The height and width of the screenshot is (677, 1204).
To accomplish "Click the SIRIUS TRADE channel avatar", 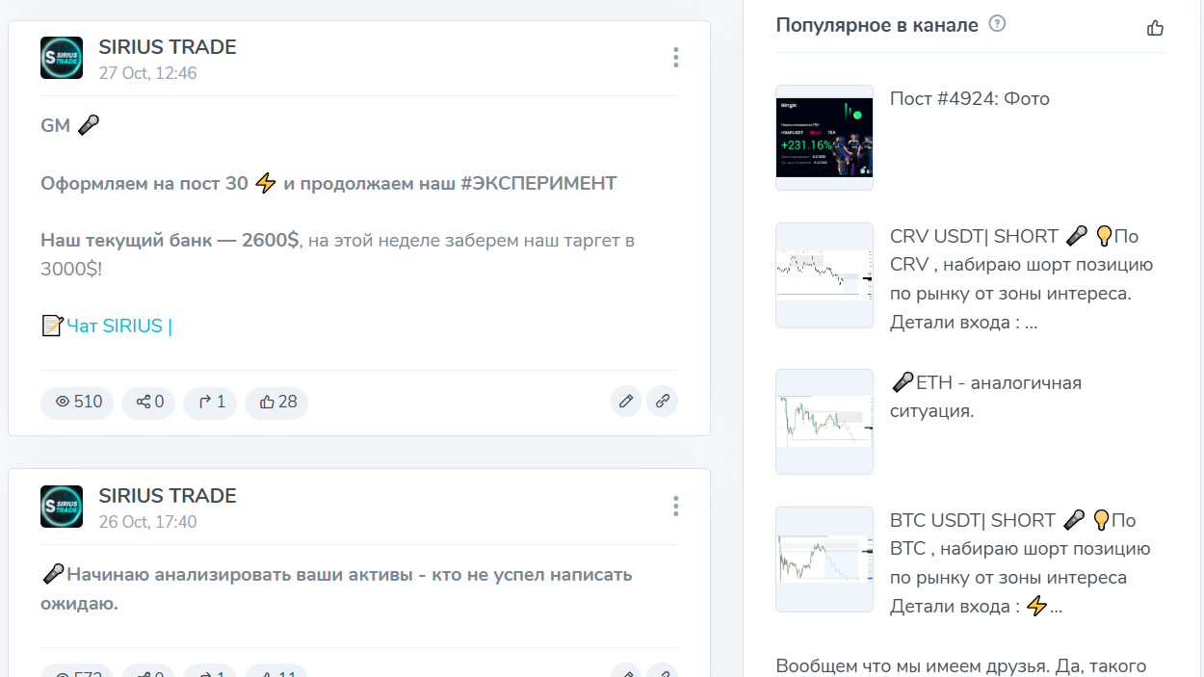I will (x=61, y=57).
